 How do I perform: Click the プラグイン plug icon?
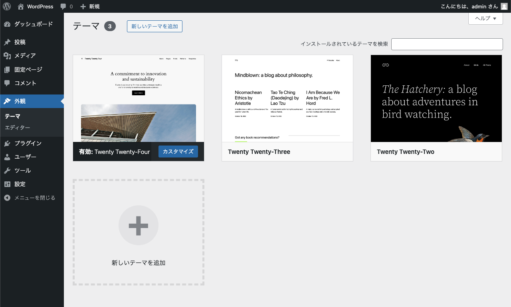click(x=7, y=144)
